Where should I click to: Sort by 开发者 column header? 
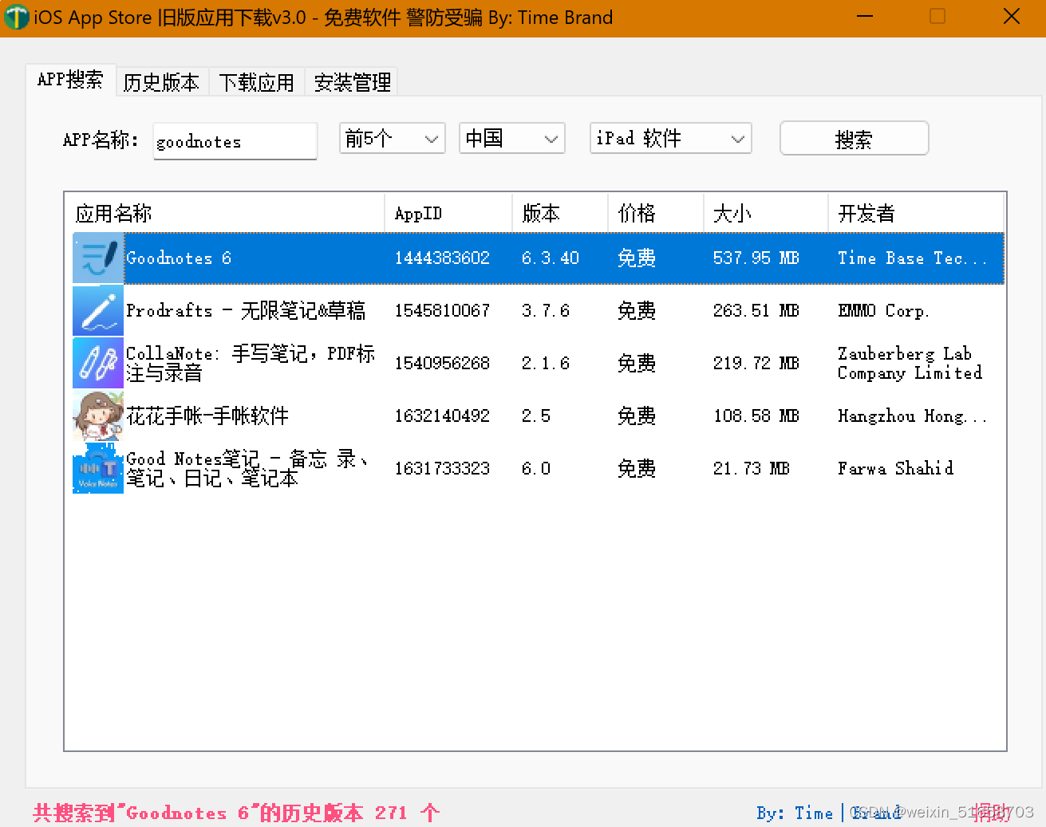click(916, 213)
